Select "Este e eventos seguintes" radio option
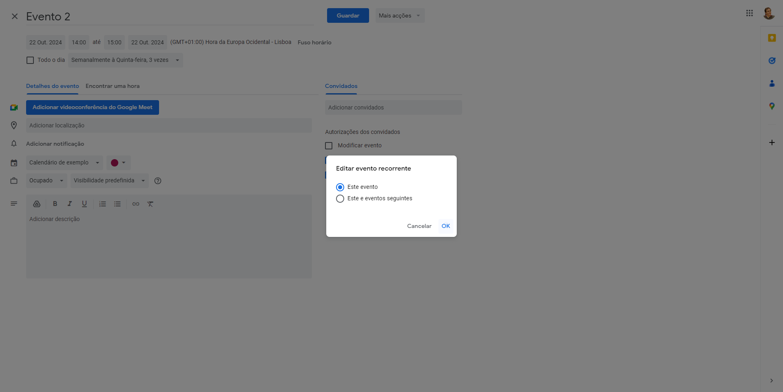 pos(340,199)
